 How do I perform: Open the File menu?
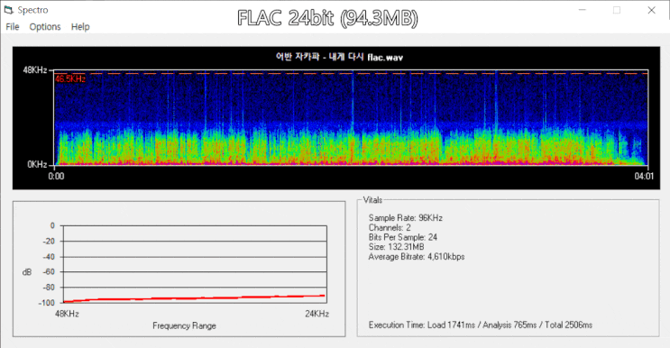(13, 27)
